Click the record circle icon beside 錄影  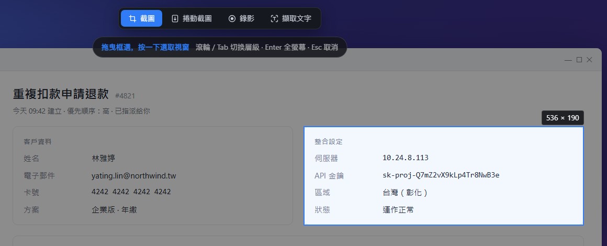tap(232, 19)
